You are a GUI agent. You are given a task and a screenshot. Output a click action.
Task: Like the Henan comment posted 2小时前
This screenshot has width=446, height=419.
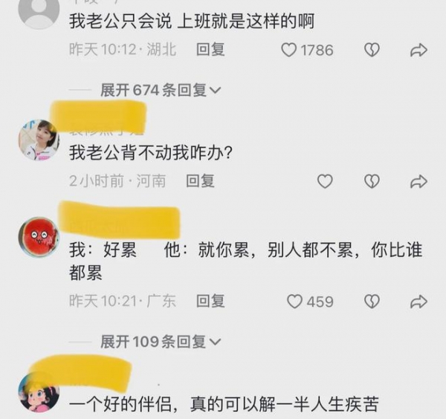coord(325,181)
